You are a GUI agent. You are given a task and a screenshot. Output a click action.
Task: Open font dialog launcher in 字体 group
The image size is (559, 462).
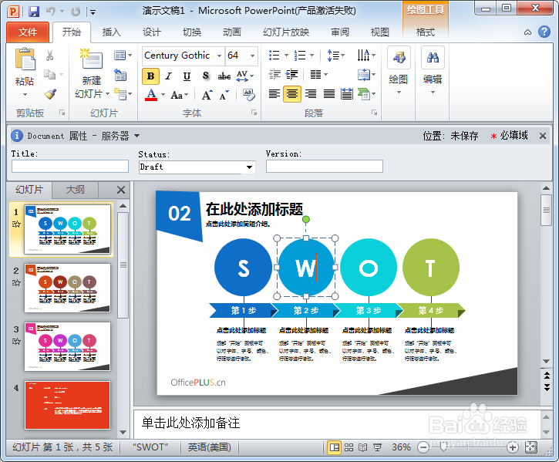click(x=254, y=113)
